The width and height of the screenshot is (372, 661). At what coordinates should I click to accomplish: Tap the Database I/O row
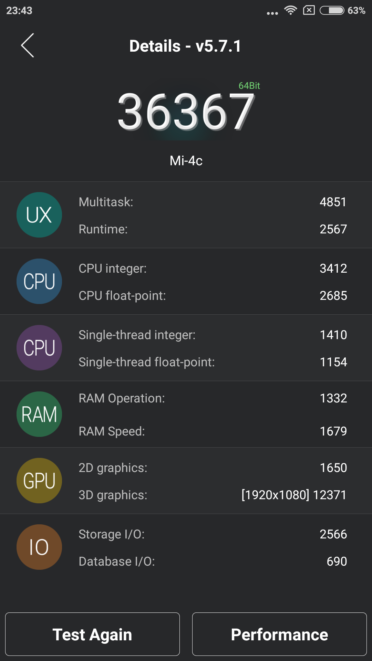[212, 562]
